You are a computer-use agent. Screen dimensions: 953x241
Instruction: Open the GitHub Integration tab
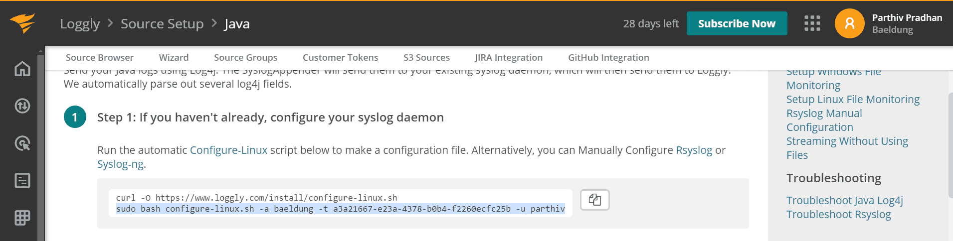click(608, 58)
